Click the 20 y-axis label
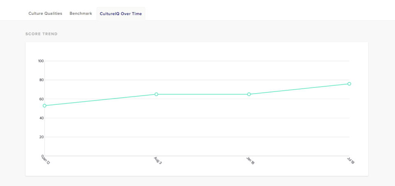This screenshot has height=186, width=395. click(41, 137)
